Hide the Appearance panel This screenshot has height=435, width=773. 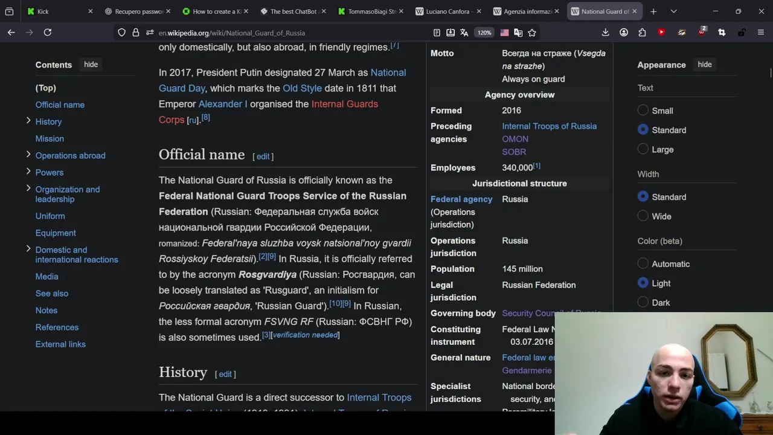click(705, 65)
